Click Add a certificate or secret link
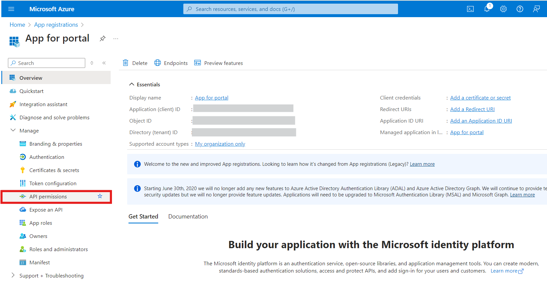547x291 pixels. [480, 98]
